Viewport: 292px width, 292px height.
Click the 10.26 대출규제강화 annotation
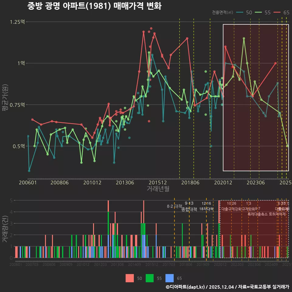click(x=231, y=206)
